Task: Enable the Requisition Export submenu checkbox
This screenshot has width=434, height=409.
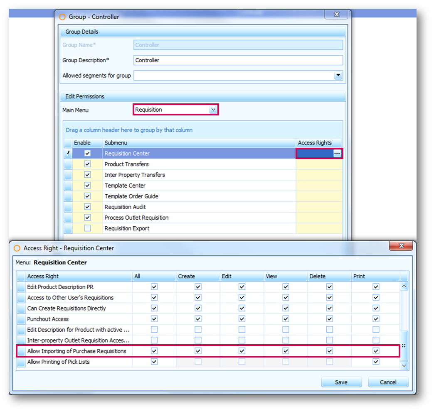Action: tap(87, 228)
